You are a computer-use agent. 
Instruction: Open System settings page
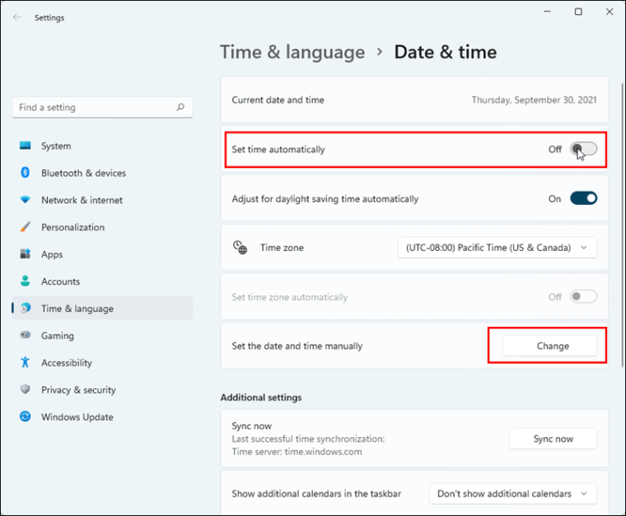coord(102,146)
